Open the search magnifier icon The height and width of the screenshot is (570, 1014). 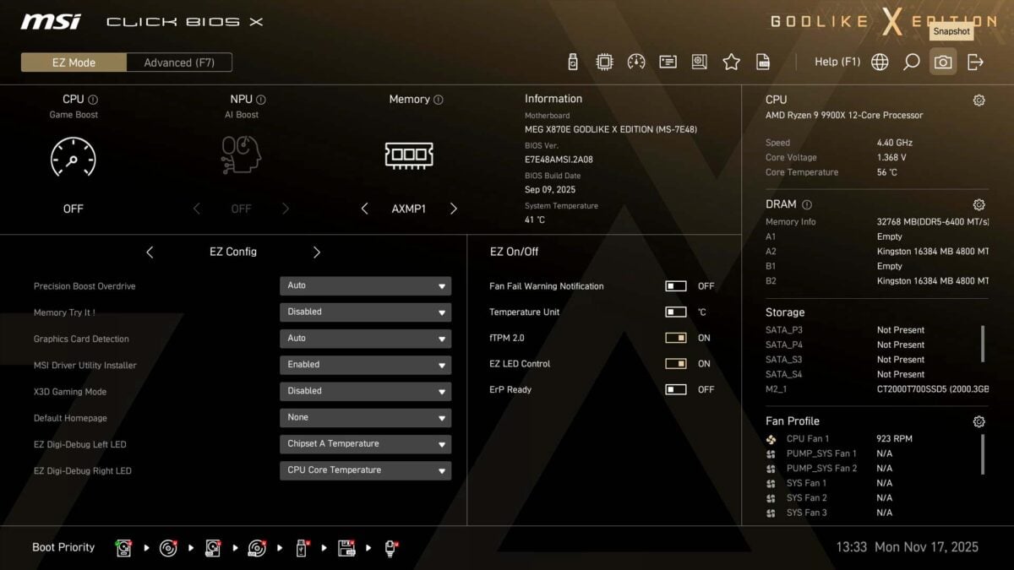pyautogui.click(x=911, y=62)
